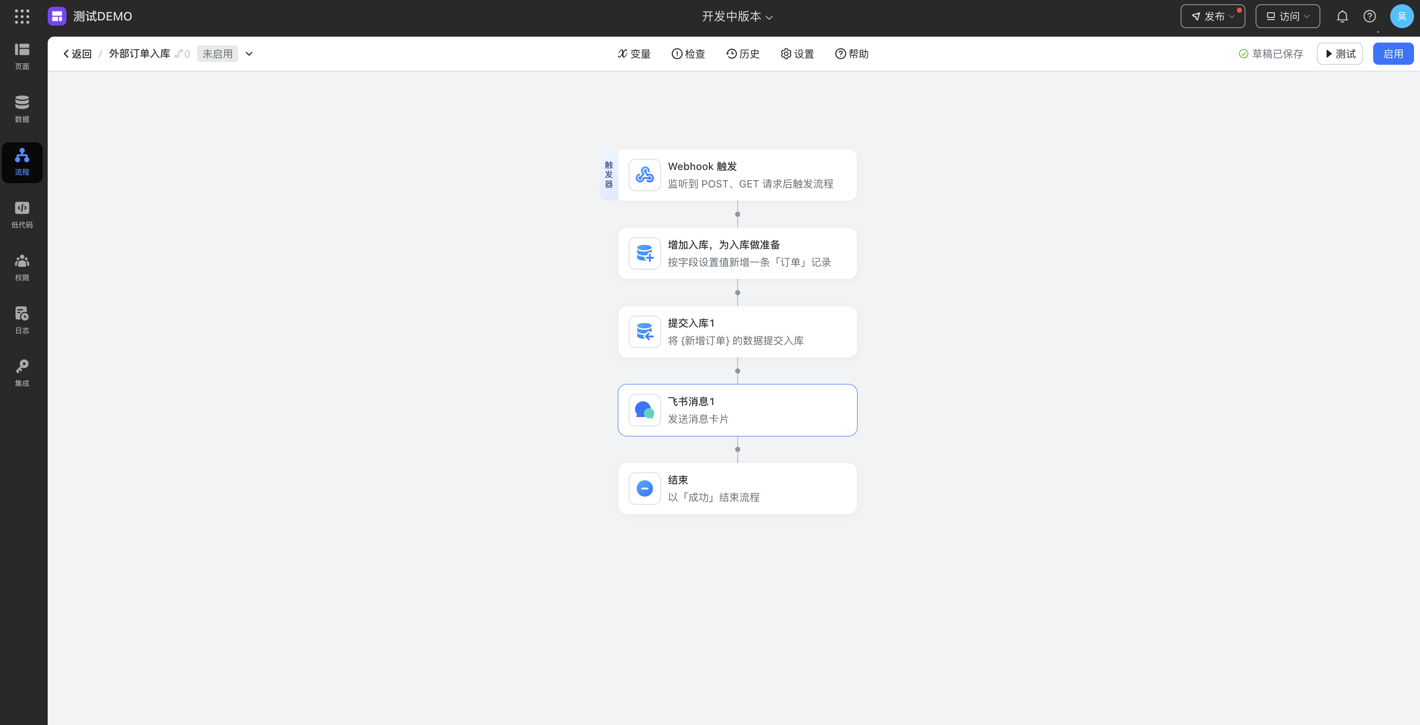1420x725 pixels.
Task: Select the 结束 node title
Action: pos(678,480)
